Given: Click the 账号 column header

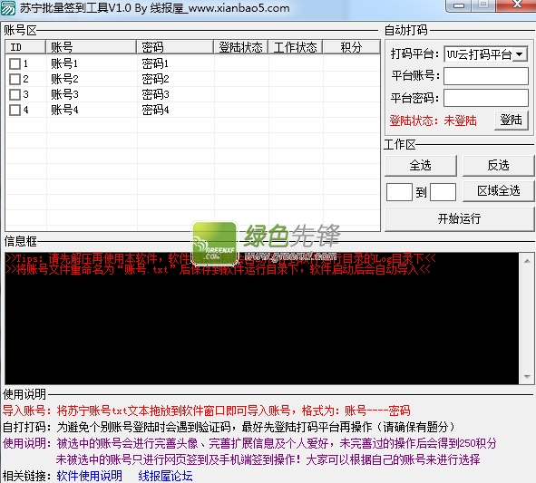Looking at the screenshot, I should [x=92, y=47].
